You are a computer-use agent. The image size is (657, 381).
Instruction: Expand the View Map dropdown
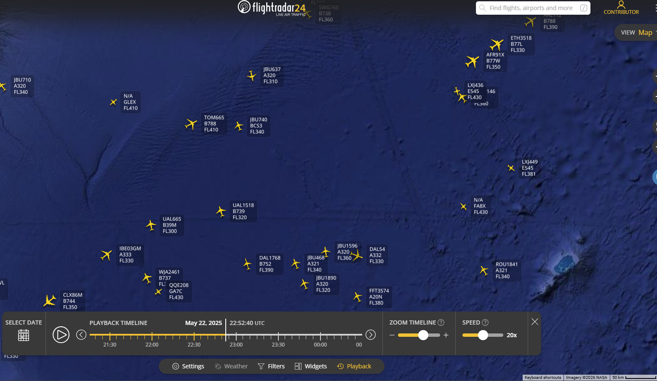(x=638, y=32)
